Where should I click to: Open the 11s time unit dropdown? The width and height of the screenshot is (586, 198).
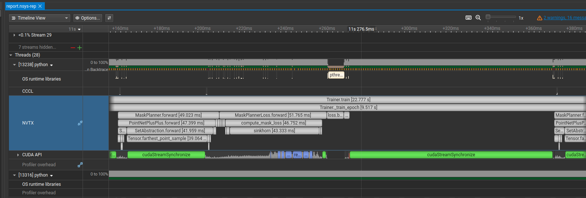[74, 29]
